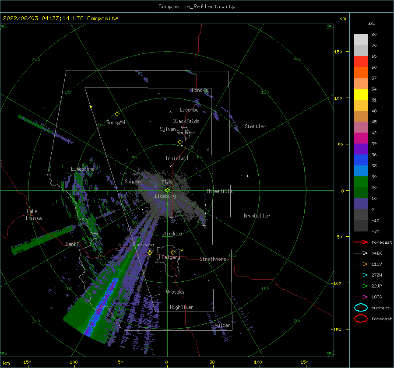Click the -50 tick on bottom axis
Viewport: 394px width, 368px height.
tap(119, 362)
